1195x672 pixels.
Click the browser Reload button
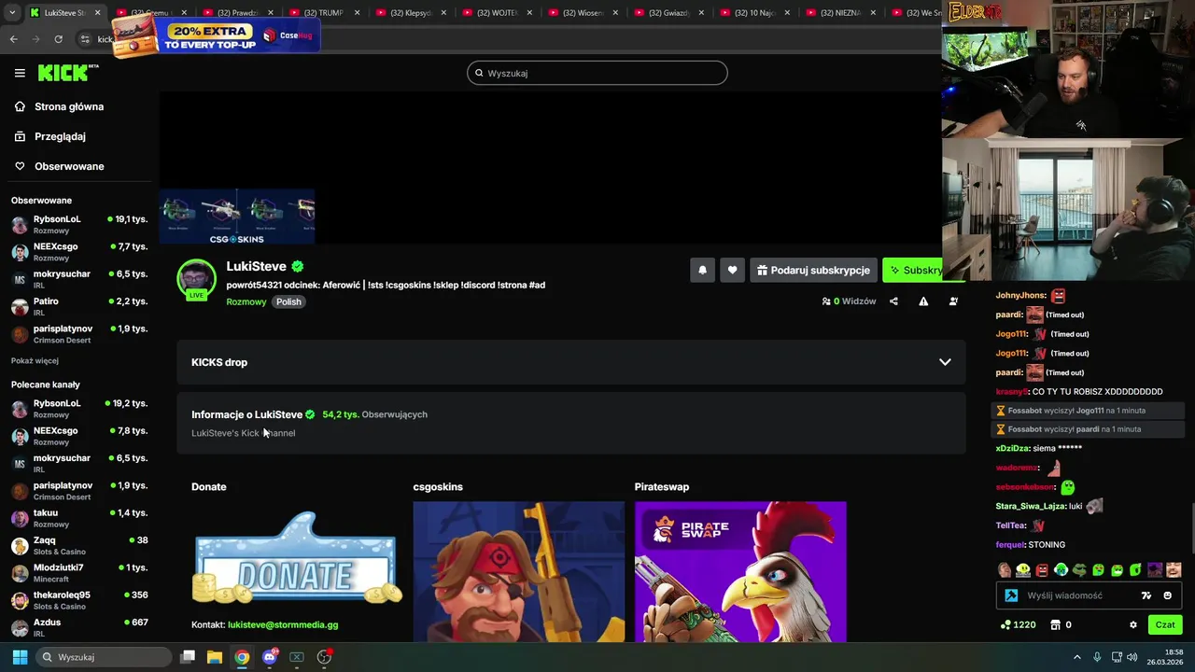(58, 39)
